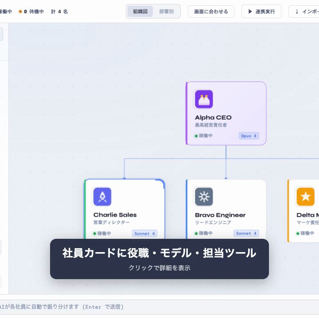
Task: Click the 最高経営責任者 role text
Action: coord(211,125)
